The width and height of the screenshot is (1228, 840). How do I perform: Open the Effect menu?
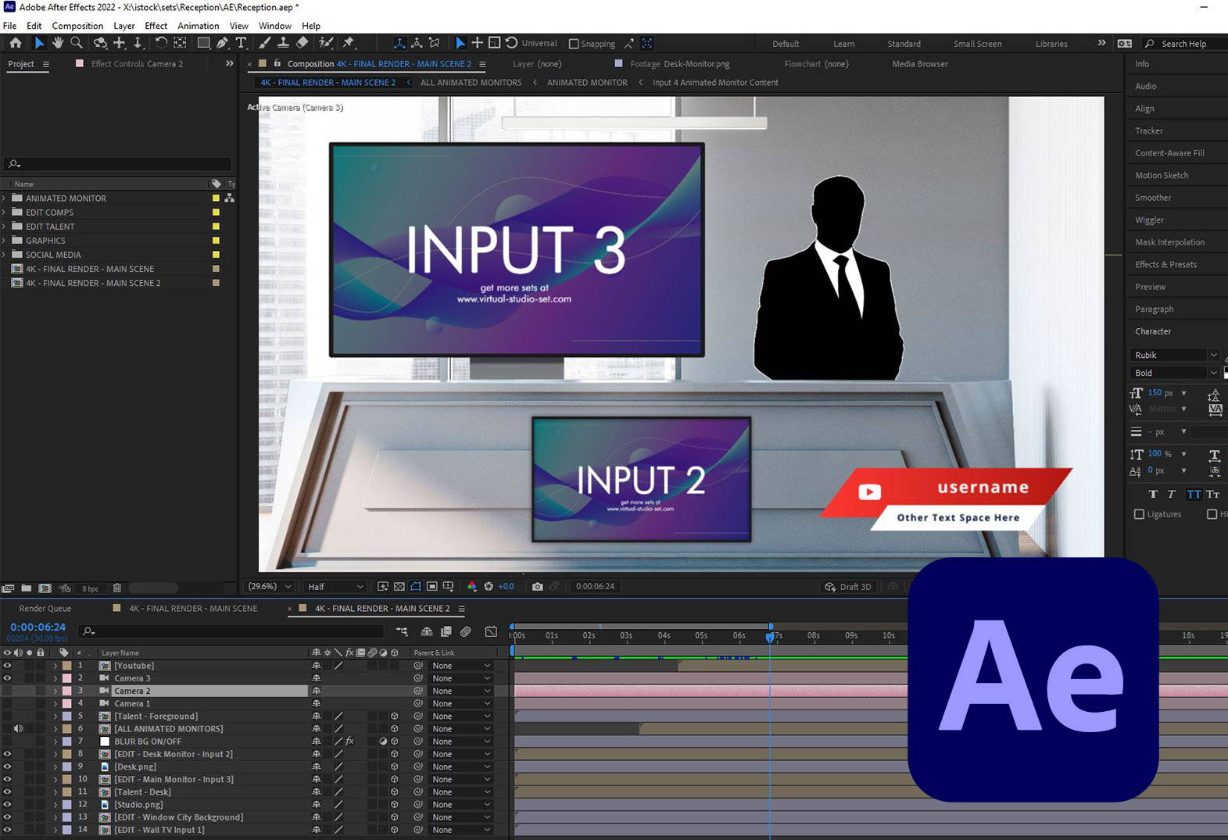tap(156, 26)
